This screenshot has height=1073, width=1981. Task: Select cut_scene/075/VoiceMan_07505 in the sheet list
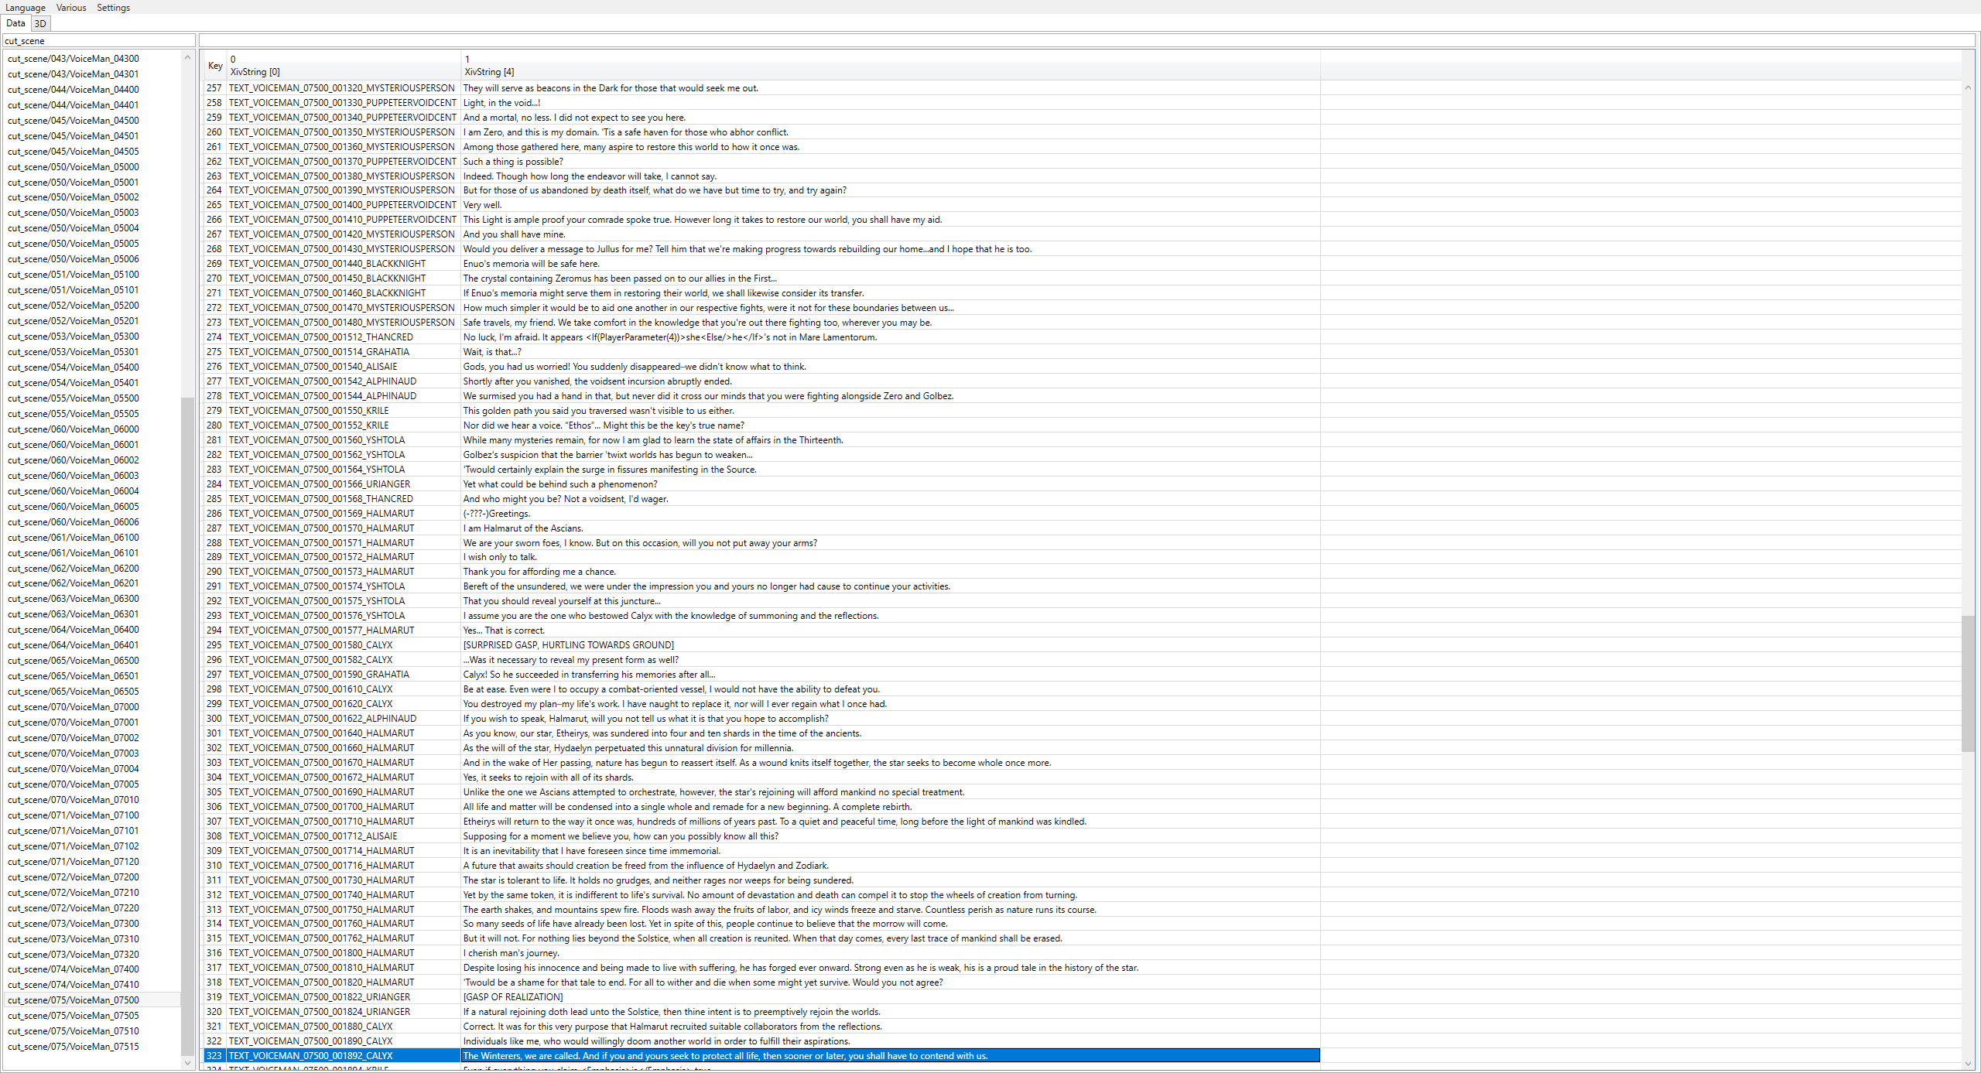(74, 1016)
